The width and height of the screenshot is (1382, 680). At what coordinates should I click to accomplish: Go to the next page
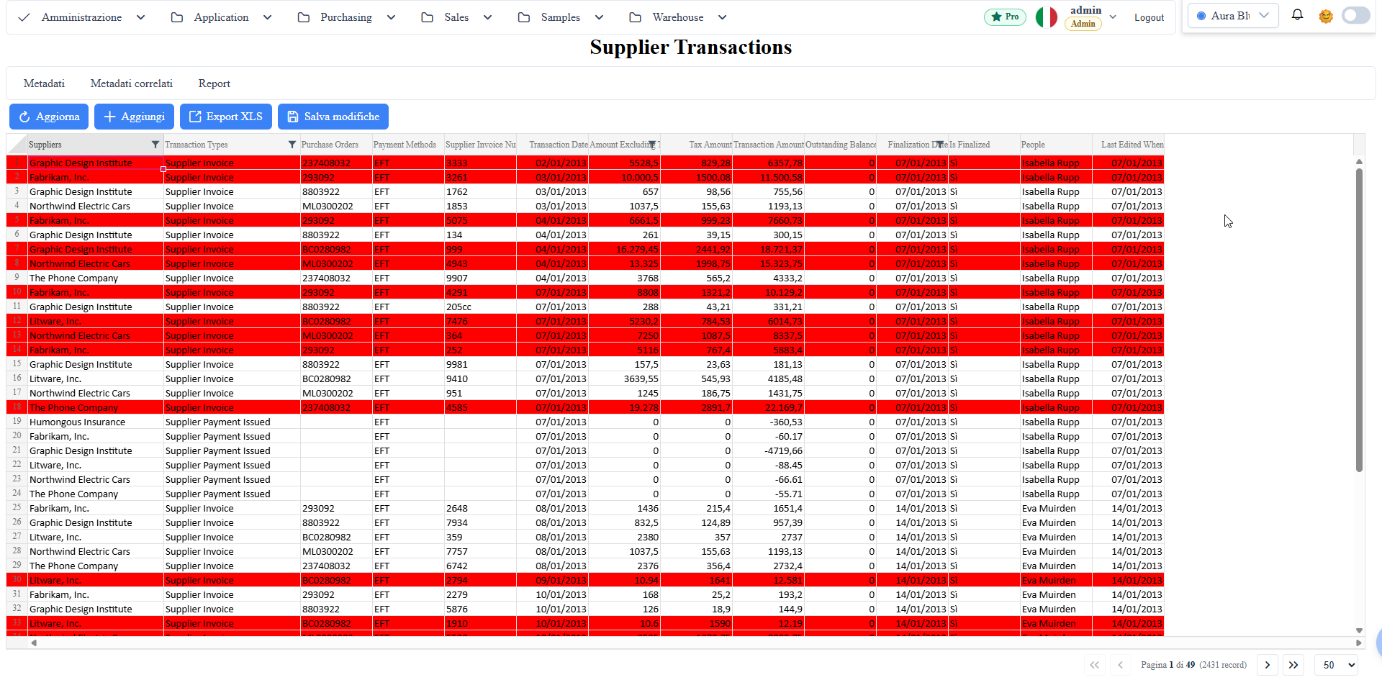coord(1268,665)
